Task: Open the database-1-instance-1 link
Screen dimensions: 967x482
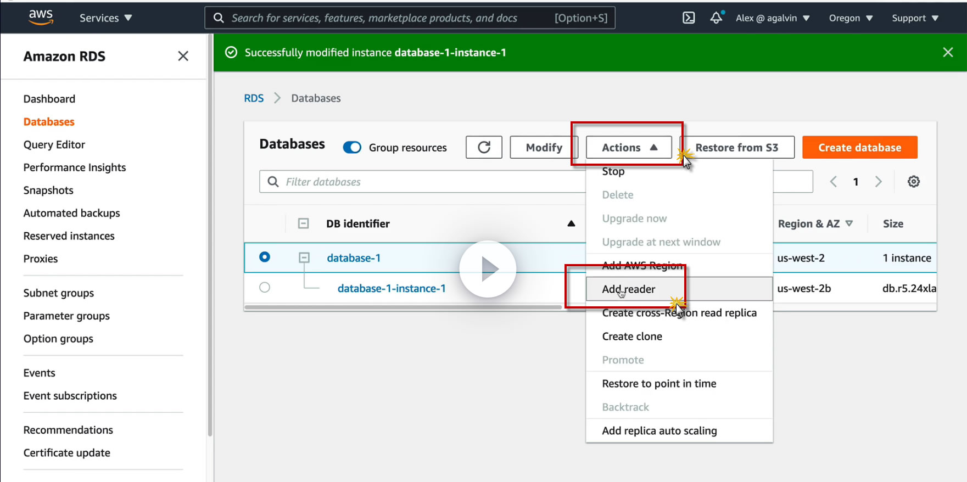Action: tap(392, 288)
